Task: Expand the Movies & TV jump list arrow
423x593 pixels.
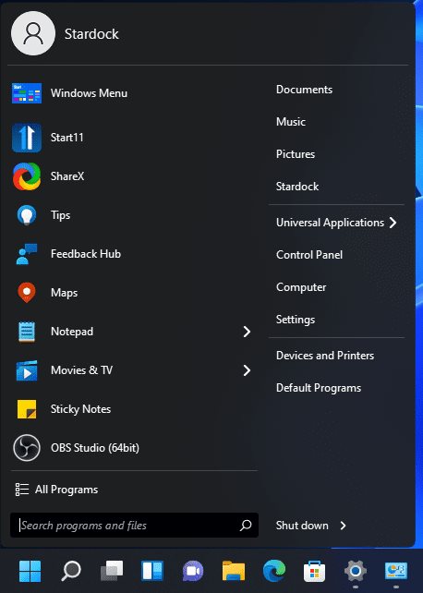Action: pyautogui.click(x=247, y=370)
